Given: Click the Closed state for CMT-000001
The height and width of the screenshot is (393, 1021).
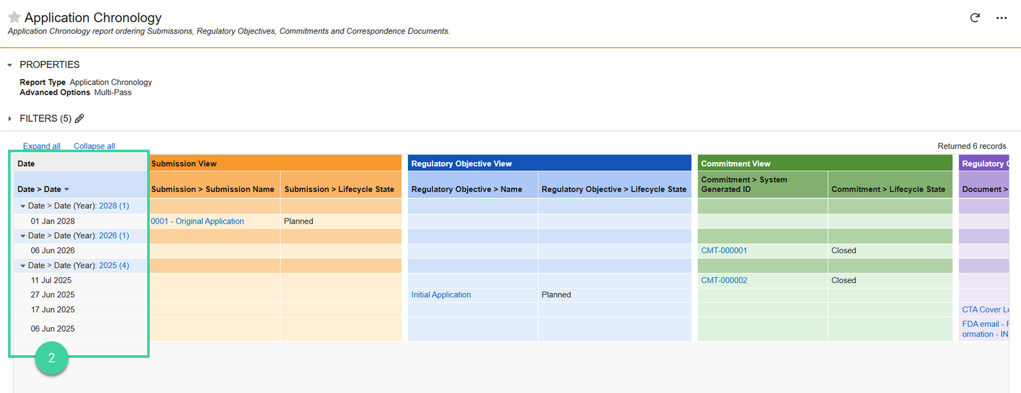Looking at the screenshot, I should pos(844,250).
